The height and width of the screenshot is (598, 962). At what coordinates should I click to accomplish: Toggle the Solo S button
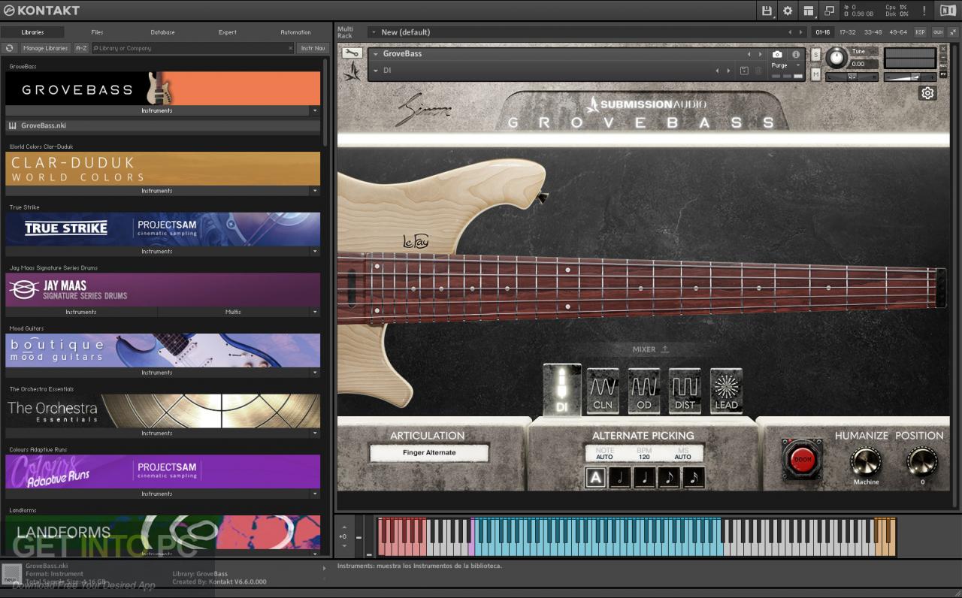point(815,55)
